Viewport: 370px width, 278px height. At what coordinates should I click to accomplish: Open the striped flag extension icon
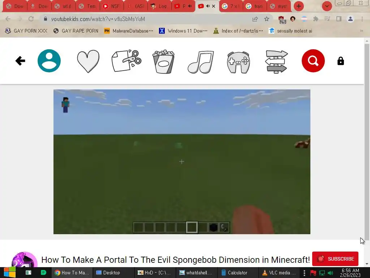[x=304, y=19]
